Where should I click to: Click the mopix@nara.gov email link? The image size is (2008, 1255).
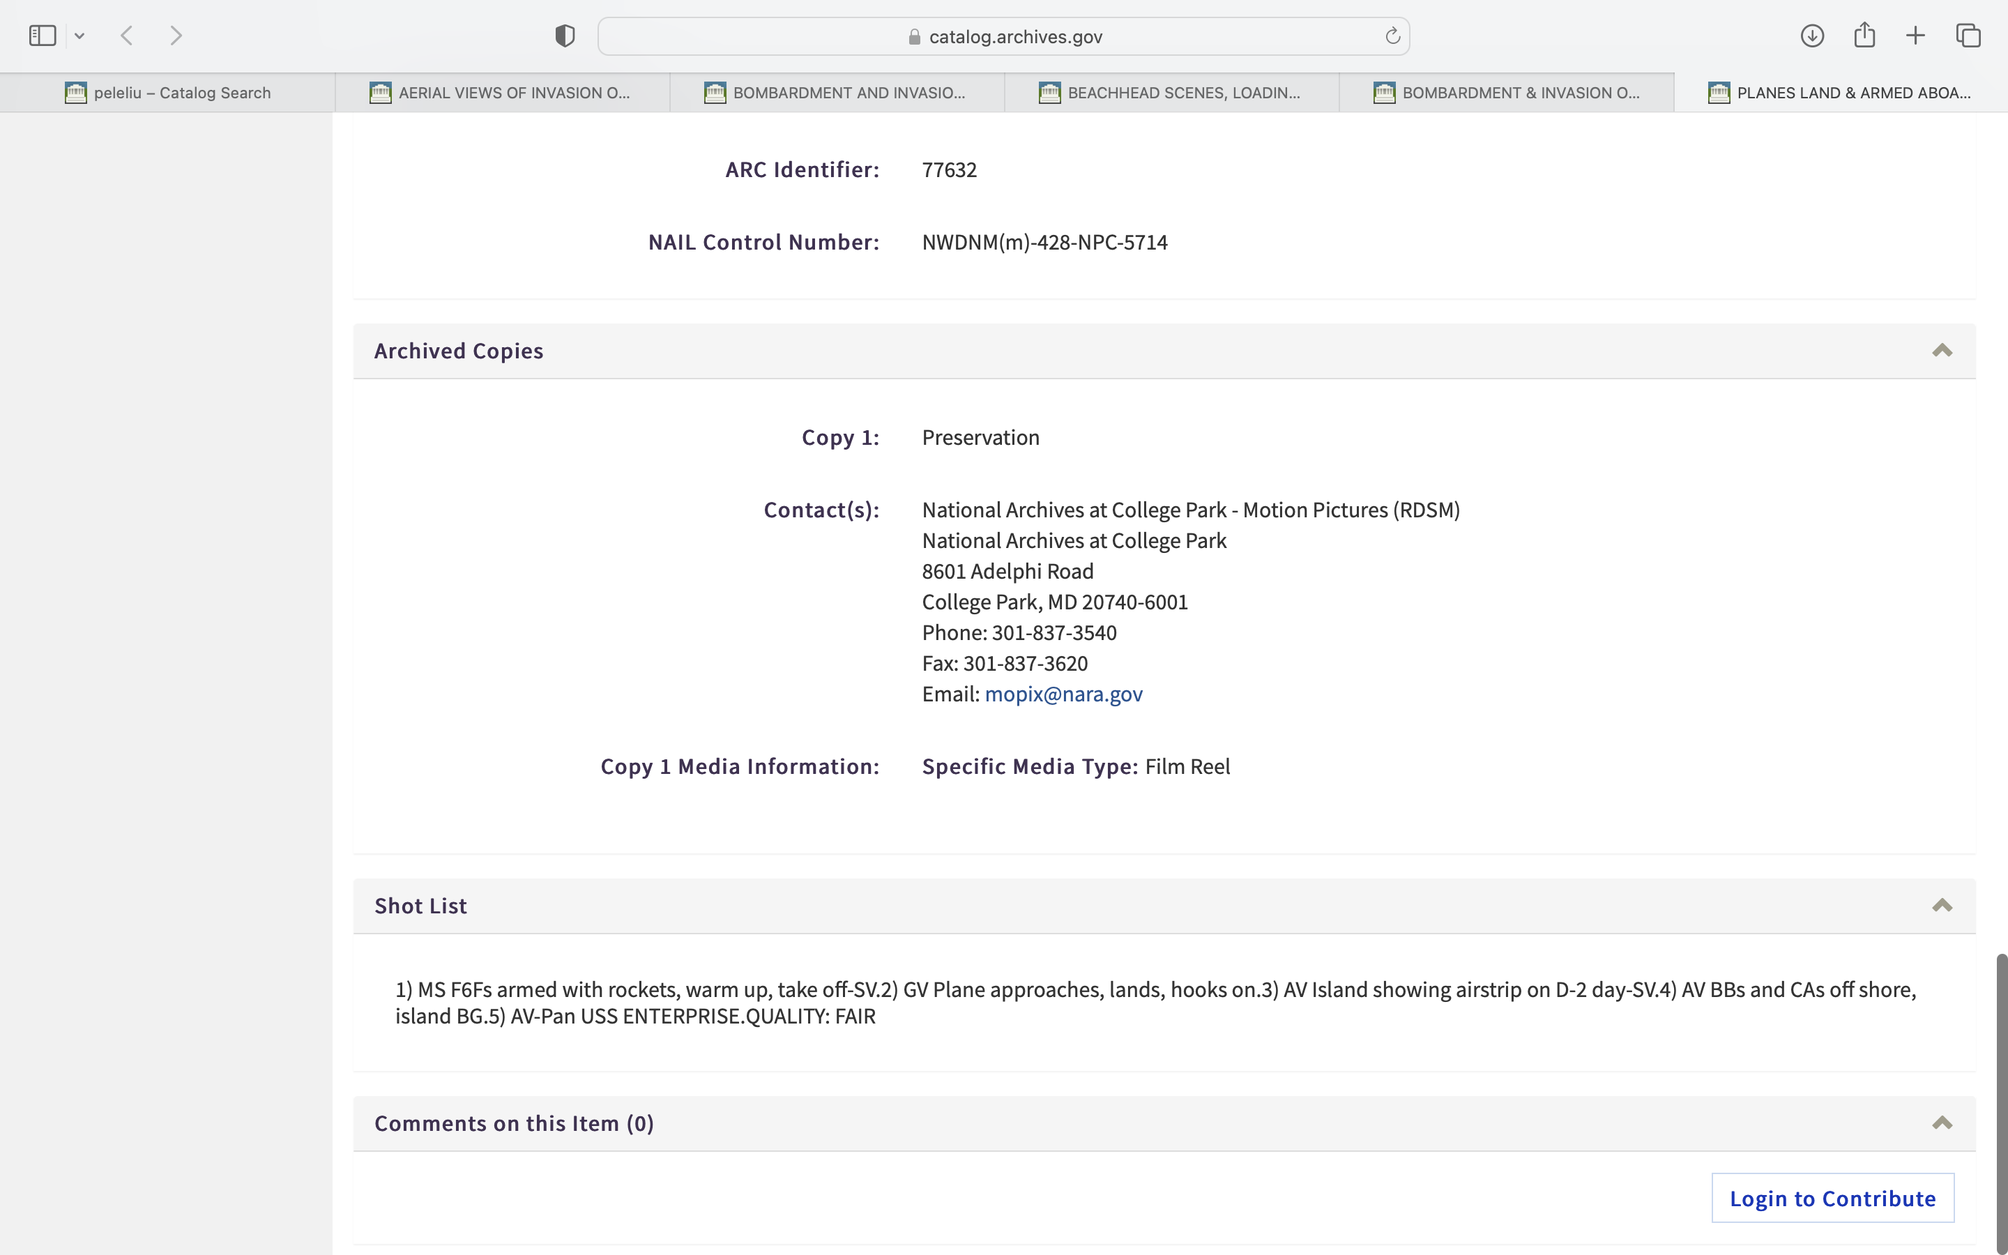tap(1063, 694)
